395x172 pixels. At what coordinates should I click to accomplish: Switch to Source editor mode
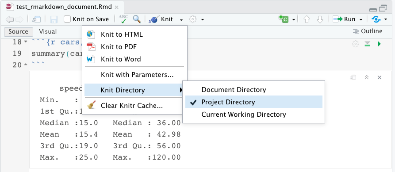tap(19, 32)
